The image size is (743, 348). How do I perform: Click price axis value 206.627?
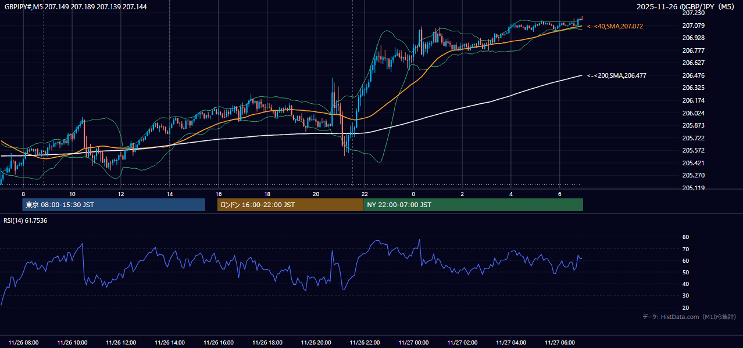coord(693,63)
